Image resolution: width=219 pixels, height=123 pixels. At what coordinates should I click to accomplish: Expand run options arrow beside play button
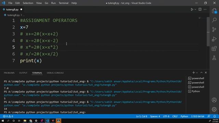[195, 10]
